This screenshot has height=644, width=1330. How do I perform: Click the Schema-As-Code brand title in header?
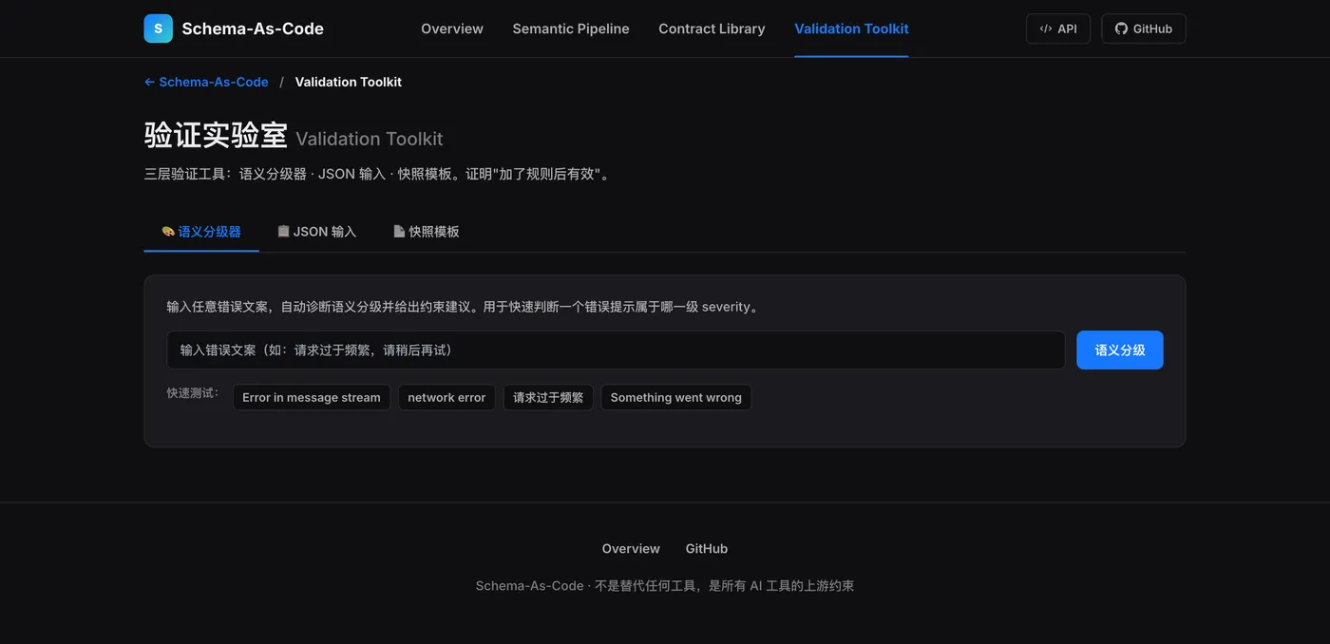pyautogui.click(x=253, y=28)
